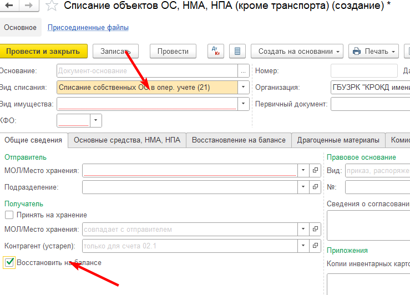Open the document structure list icon
This screenshot has width=410, height=295.
point(237,51)
